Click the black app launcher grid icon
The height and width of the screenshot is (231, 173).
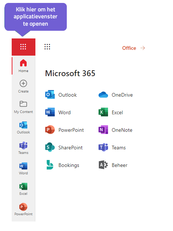pyautogui.click(x=47, y=47)
